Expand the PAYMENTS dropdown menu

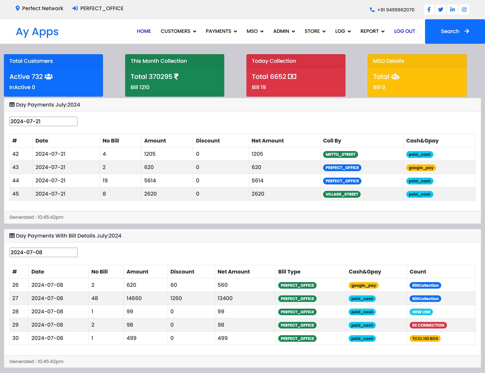tap(221, 31)
